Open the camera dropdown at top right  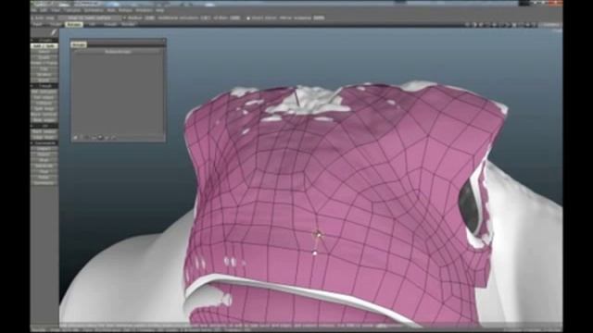click(x=551, y=24)
